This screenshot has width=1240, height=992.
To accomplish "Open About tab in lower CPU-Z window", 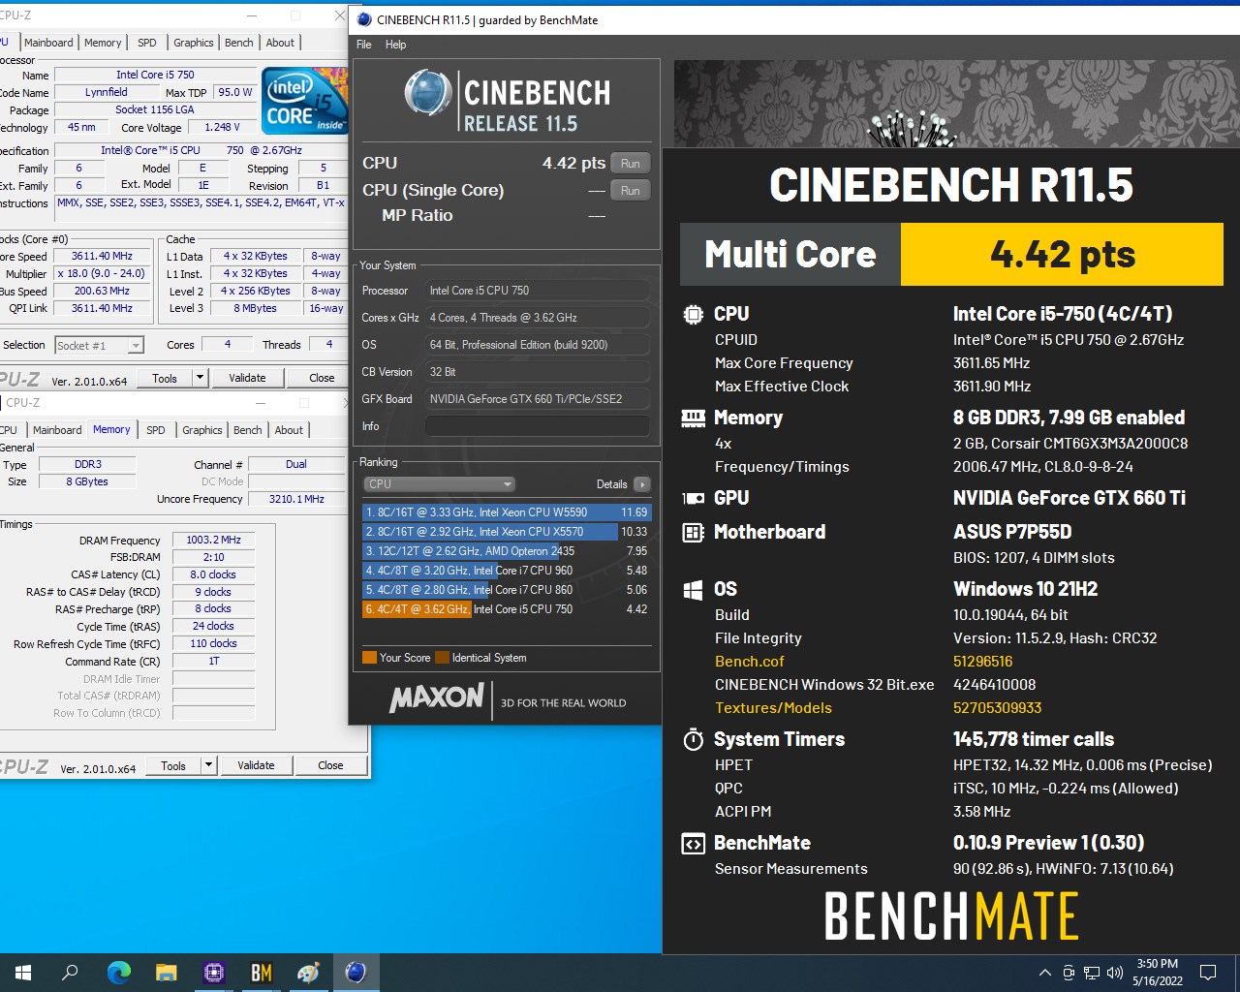I will point(289,430).
